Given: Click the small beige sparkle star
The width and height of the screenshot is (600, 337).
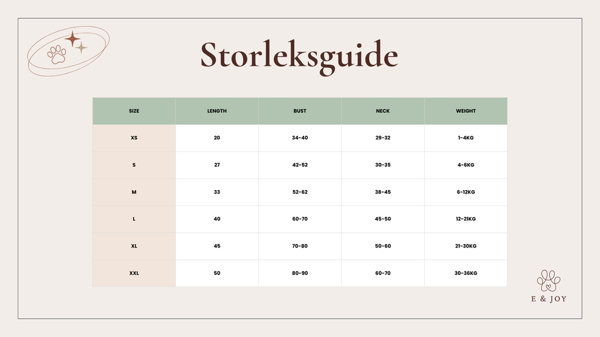Looking at the screenshot, I should tap(81, 48).
